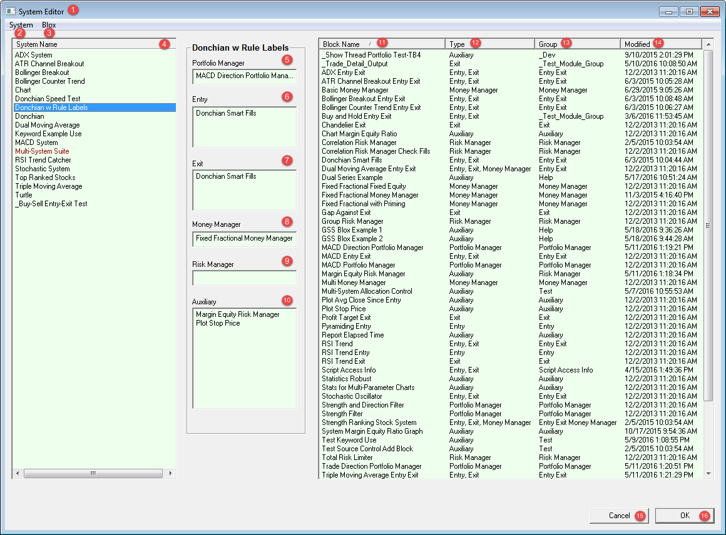This screenshot has width=726, height=535.
Task: Open the Blox menu
Action: click(49, 25)
